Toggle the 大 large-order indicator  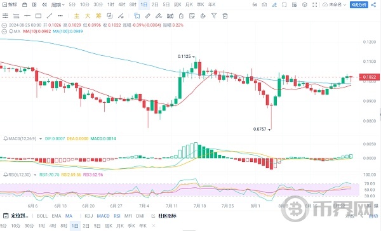click(88, 16)
